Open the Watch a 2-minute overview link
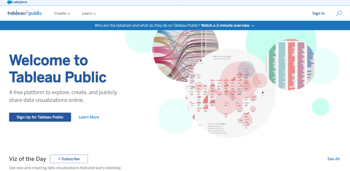 pyautogui.click(x=228, y=25)
